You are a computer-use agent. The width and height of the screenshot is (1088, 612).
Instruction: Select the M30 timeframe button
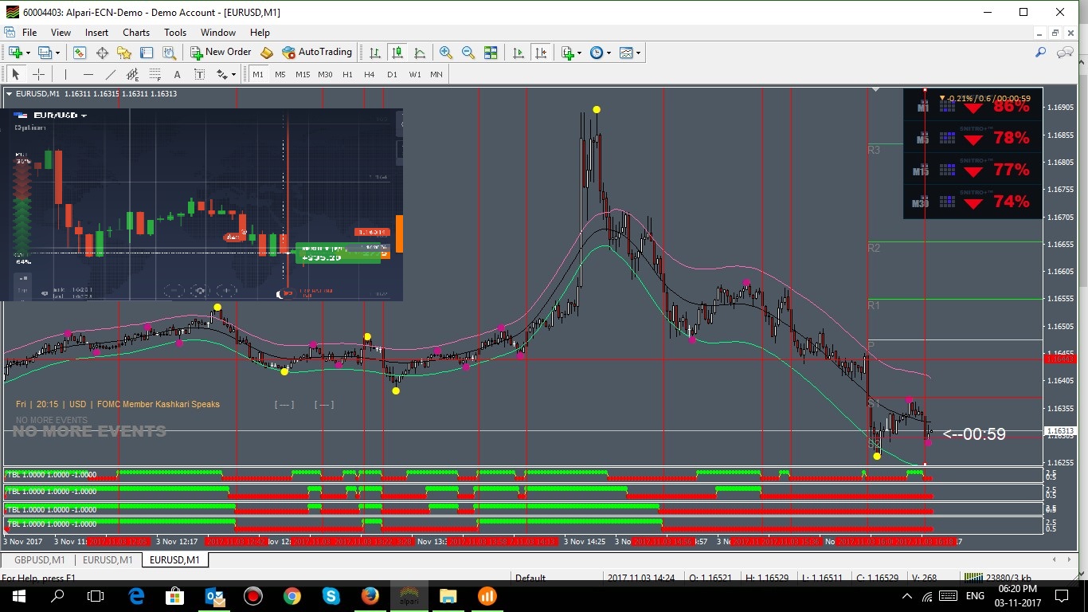click(325, 75)
